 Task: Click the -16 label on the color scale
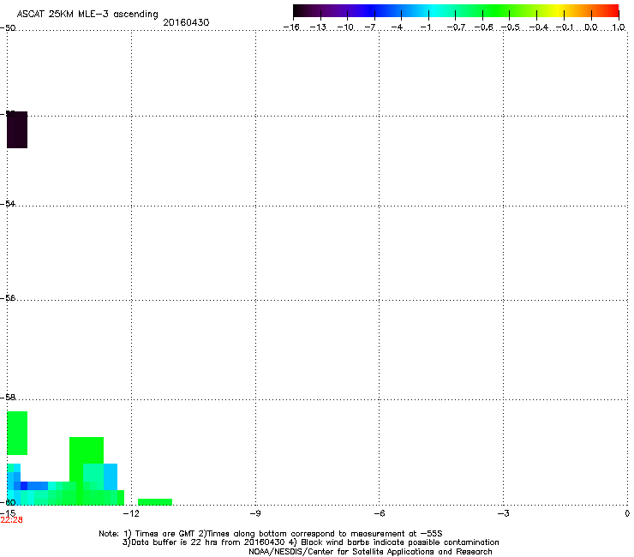291,27
